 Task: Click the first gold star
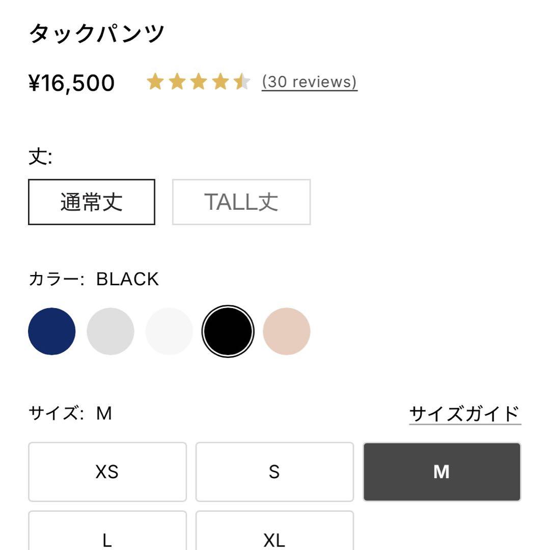click(x=155, y=82)
